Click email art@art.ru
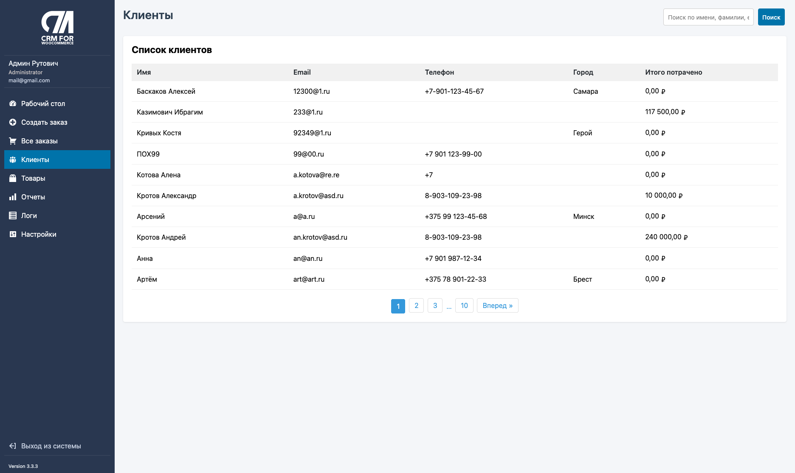Screen dimensions: 795x473 pyautogui.click(x=309, y=279)
